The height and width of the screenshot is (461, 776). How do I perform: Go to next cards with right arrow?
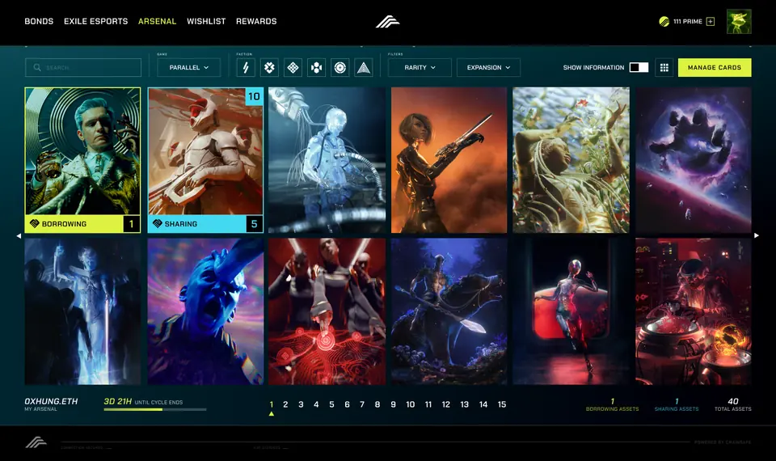pos(757,235)
